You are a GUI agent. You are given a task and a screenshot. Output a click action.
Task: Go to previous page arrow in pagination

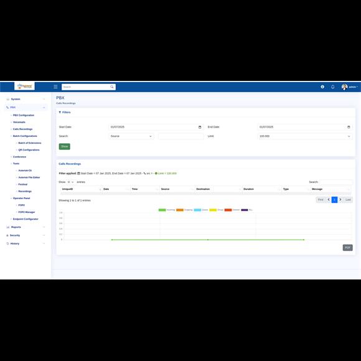[329, 200]
